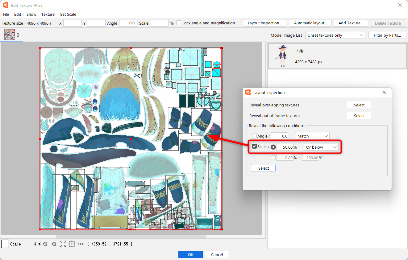Click Select for overlapping textures
Image resolution: width=408 pixels, height=260 pixels.
(359, 105)
